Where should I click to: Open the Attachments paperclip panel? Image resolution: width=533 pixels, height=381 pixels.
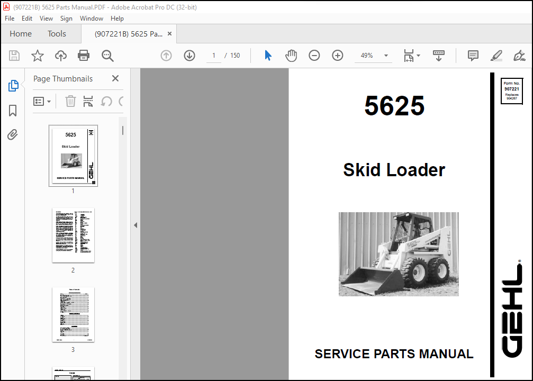pyautogui.click(x=12, y=135)
